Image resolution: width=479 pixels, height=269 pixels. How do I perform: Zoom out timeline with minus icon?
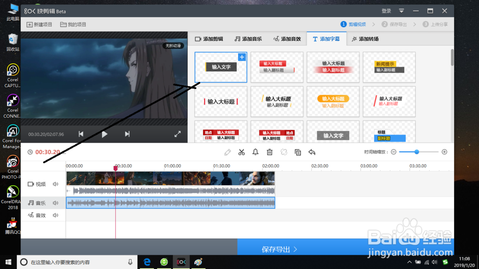[x=393, y=152]
